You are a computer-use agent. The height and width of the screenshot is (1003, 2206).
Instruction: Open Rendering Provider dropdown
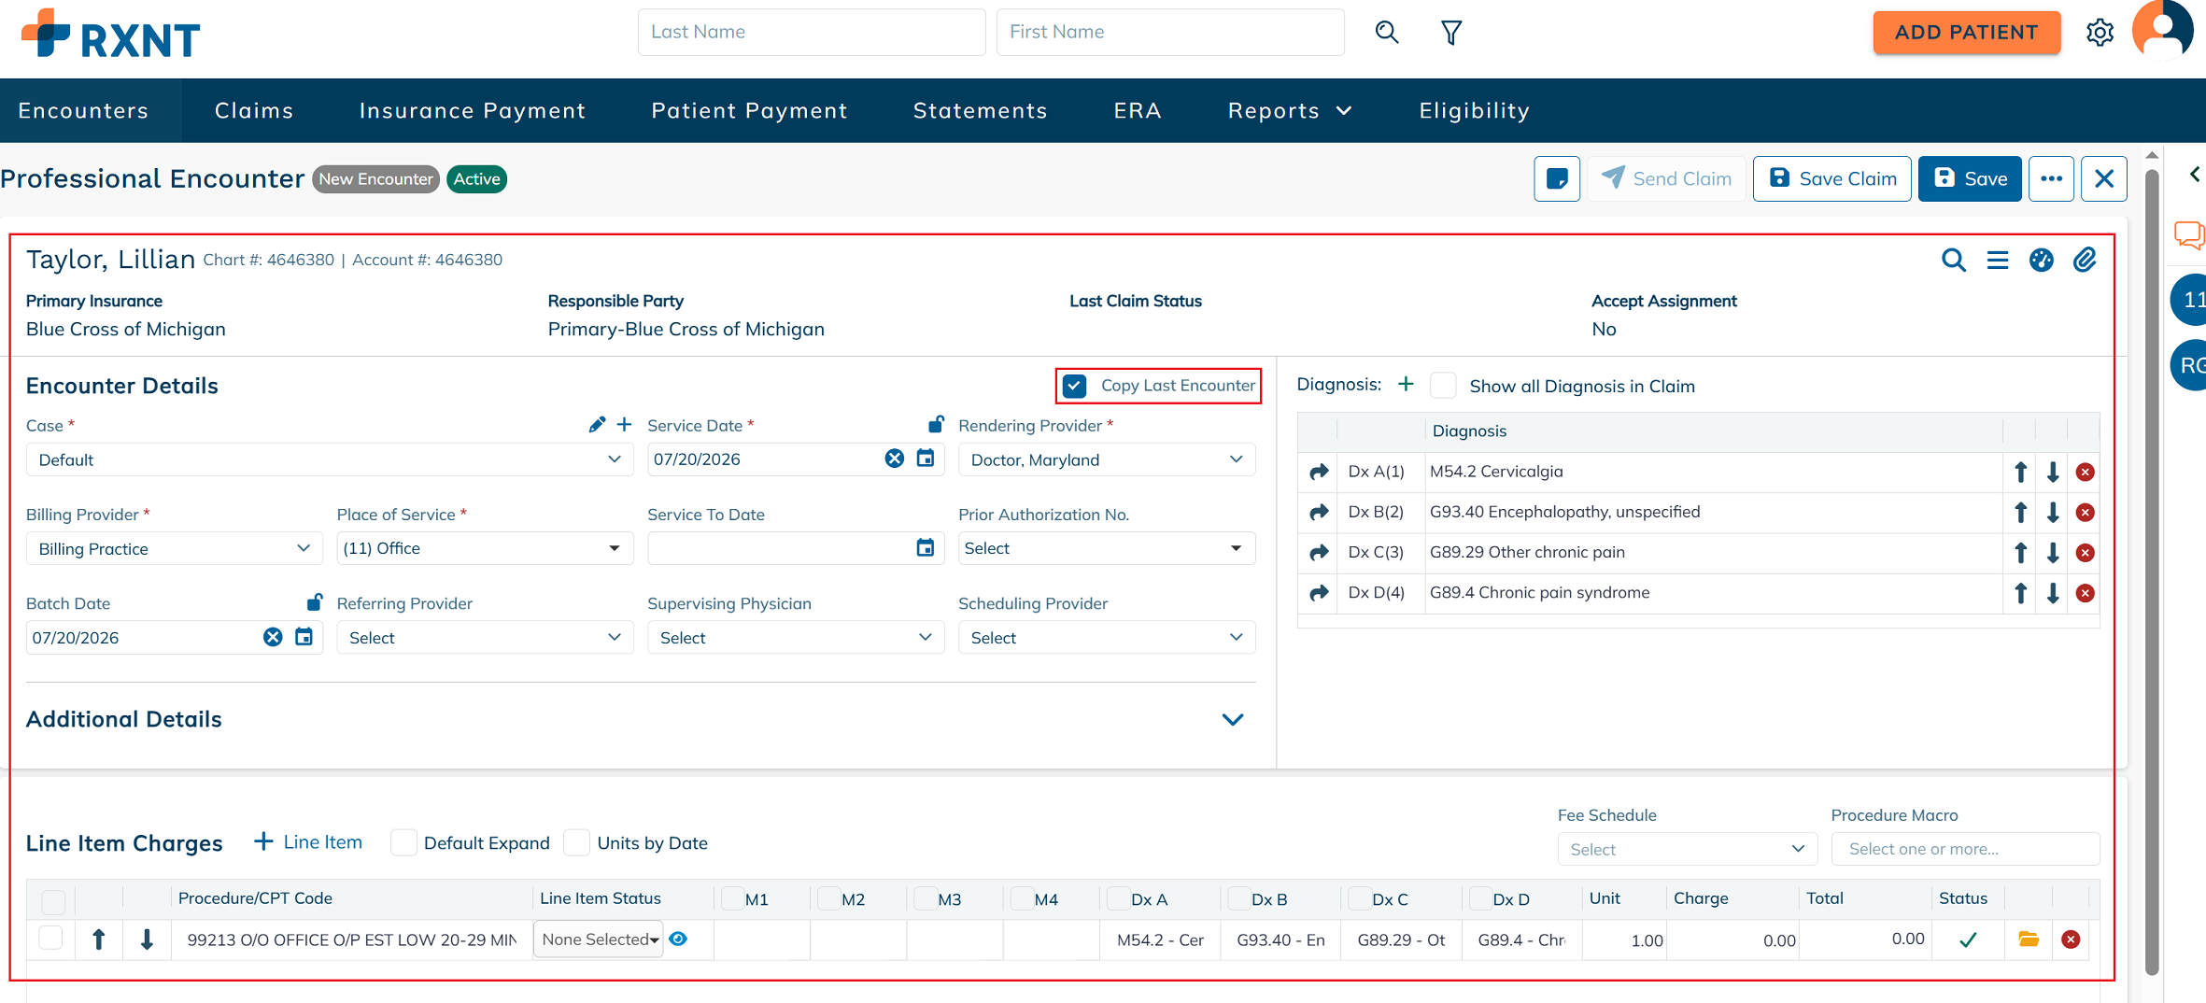point(1107,459)
